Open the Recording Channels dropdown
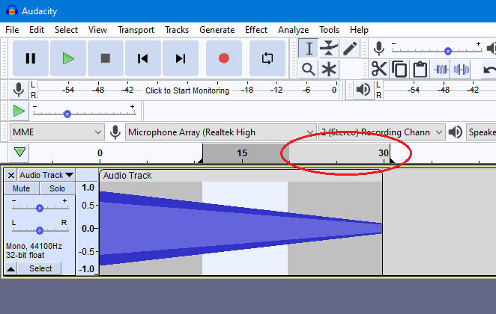 381,132
